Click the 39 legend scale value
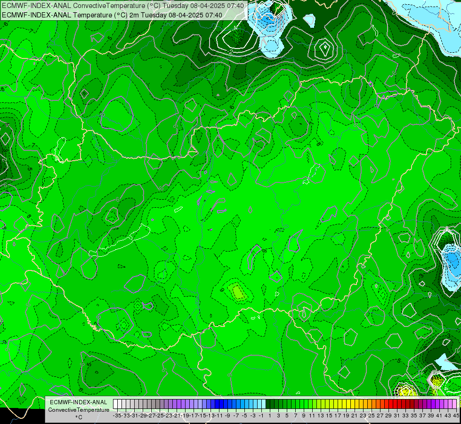Image resolution: width=461 pixels, height=424 pixels. coord(431,416)
